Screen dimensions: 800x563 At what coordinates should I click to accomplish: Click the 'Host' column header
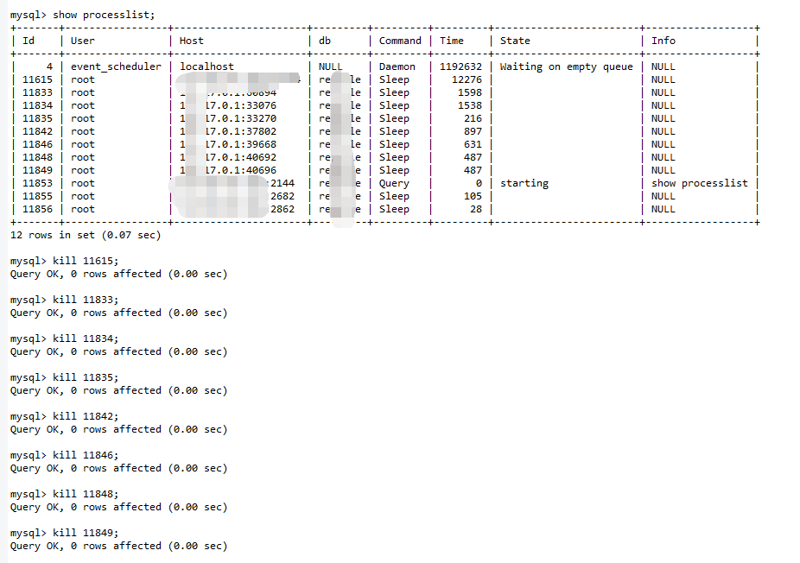[191, 41]
